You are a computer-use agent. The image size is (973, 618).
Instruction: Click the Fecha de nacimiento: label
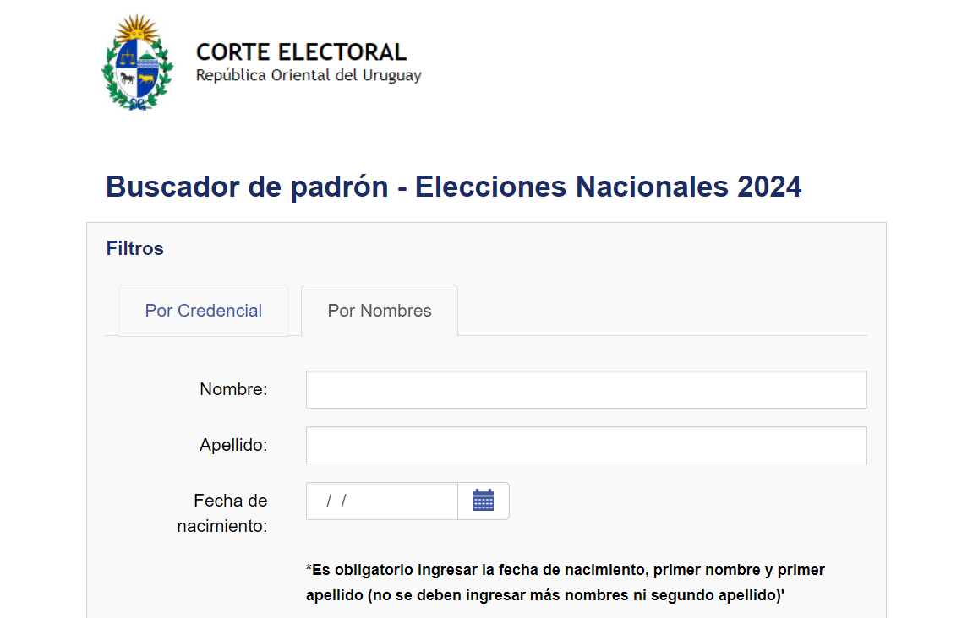tap(222, 513)
